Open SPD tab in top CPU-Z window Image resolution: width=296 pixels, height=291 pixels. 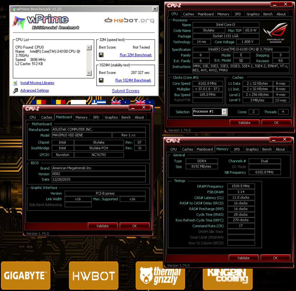[238, 14]
